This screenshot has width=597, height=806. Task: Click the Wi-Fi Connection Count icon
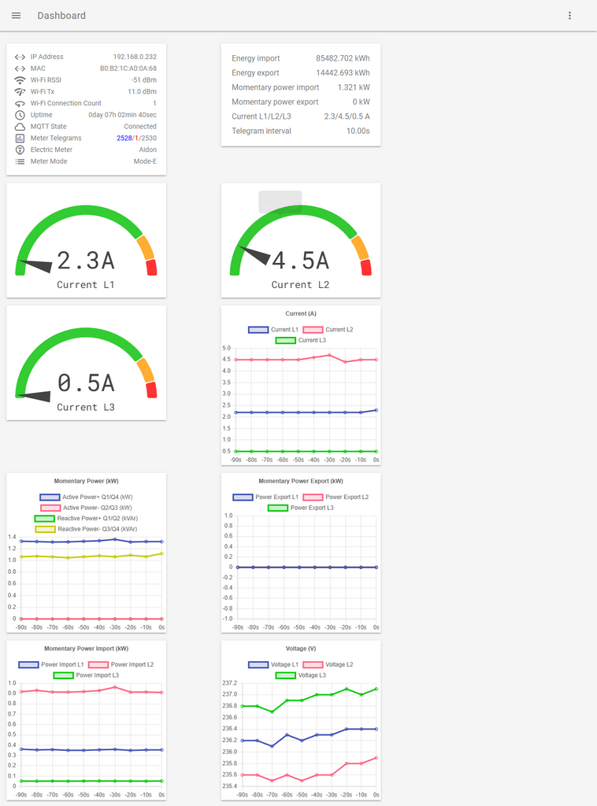(x=20, y=103)
